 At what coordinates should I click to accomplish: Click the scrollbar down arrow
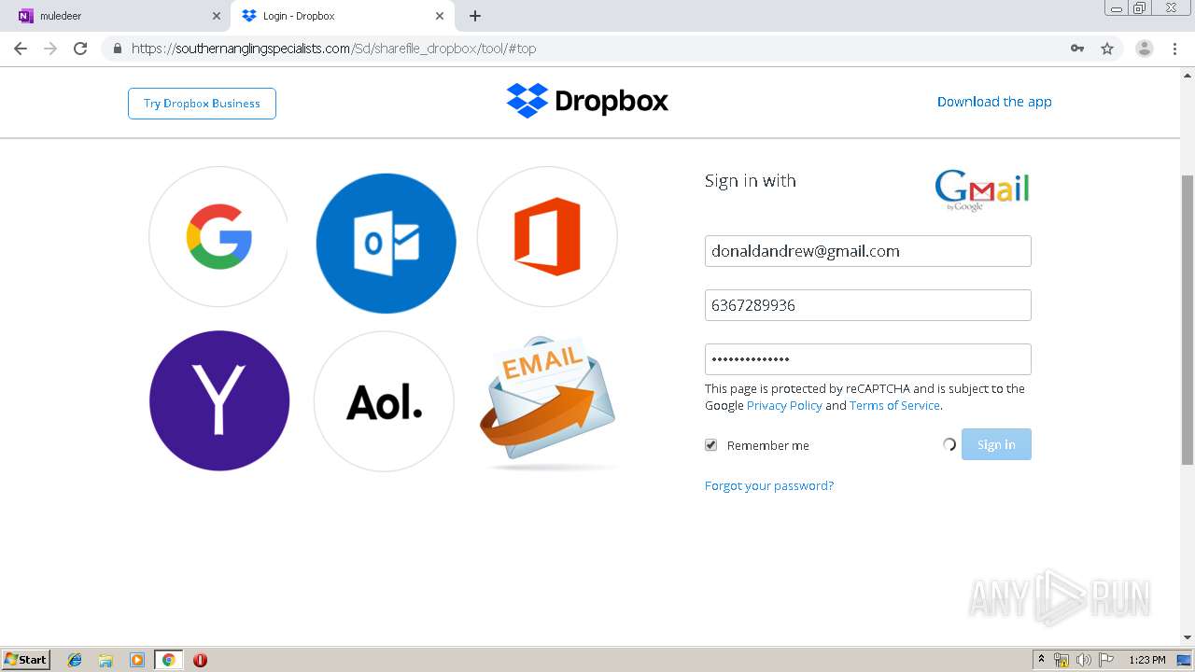[x=1188, y=637]
